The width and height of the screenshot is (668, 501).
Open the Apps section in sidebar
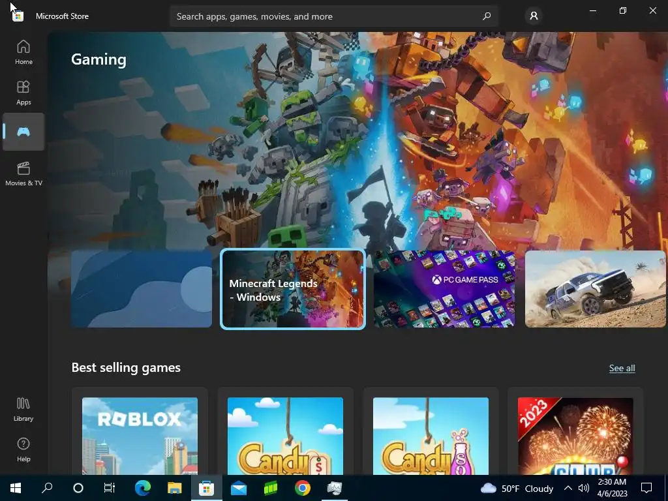(x=23, y=93)
